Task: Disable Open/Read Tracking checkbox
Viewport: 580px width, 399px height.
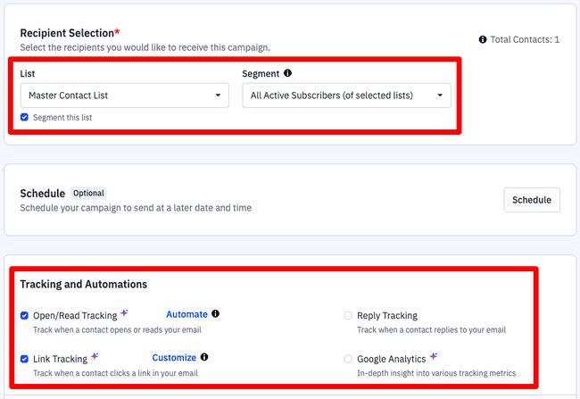Action: click(x=25, y=315)
